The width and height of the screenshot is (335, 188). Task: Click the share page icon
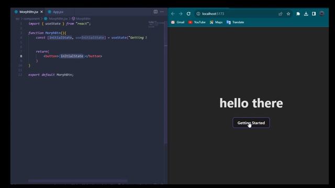click(x=281, y=14)
